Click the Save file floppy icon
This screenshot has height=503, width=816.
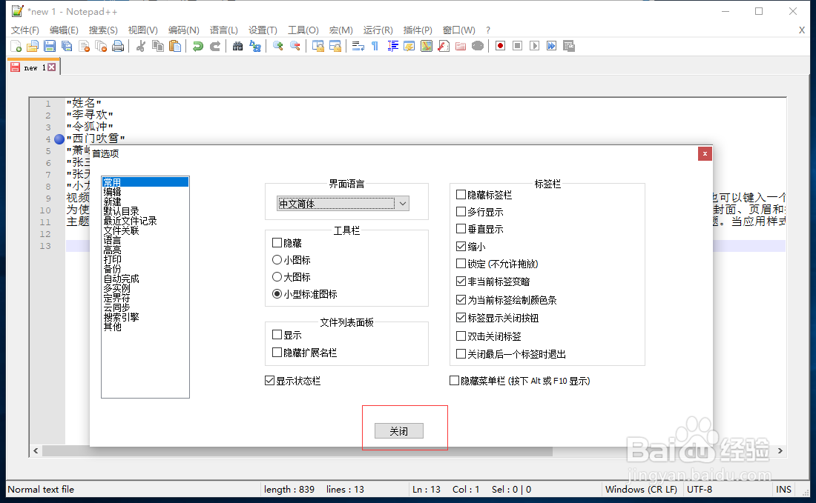[x=50, y=46]
